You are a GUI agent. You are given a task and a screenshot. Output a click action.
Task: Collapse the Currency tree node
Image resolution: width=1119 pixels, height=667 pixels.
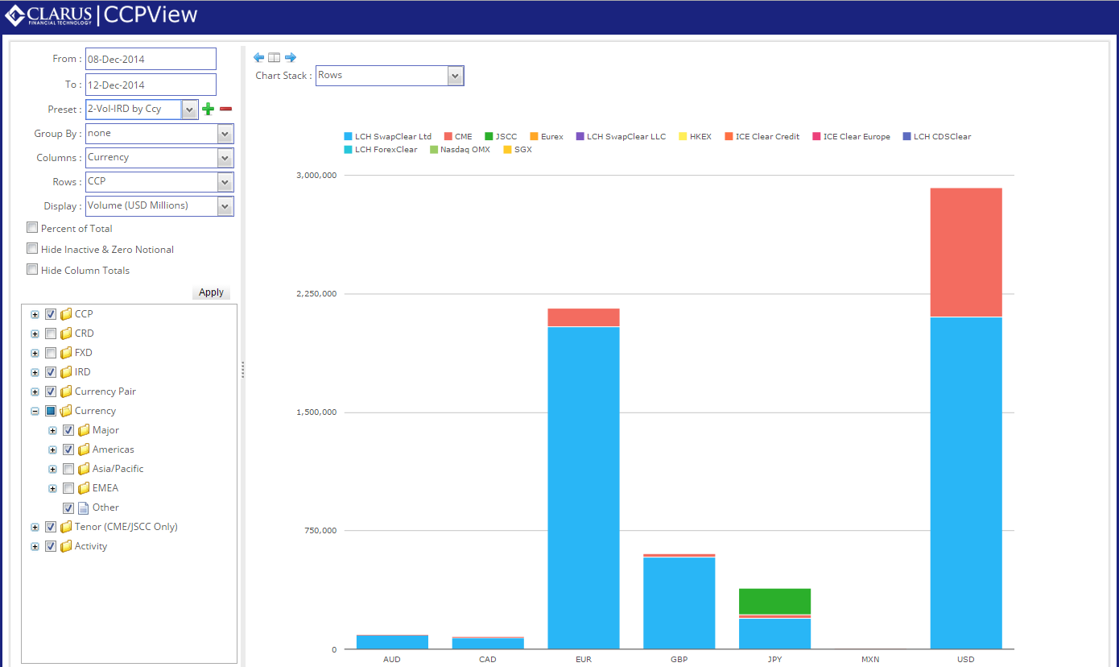pyautogui.click(x=35, y=411)
